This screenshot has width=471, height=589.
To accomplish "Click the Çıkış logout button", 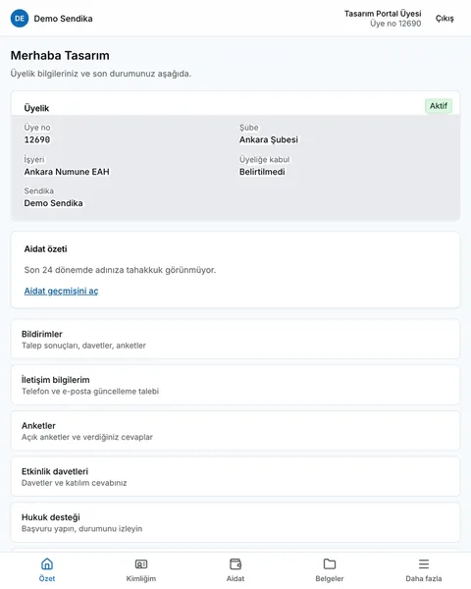I will click(445, 19).
